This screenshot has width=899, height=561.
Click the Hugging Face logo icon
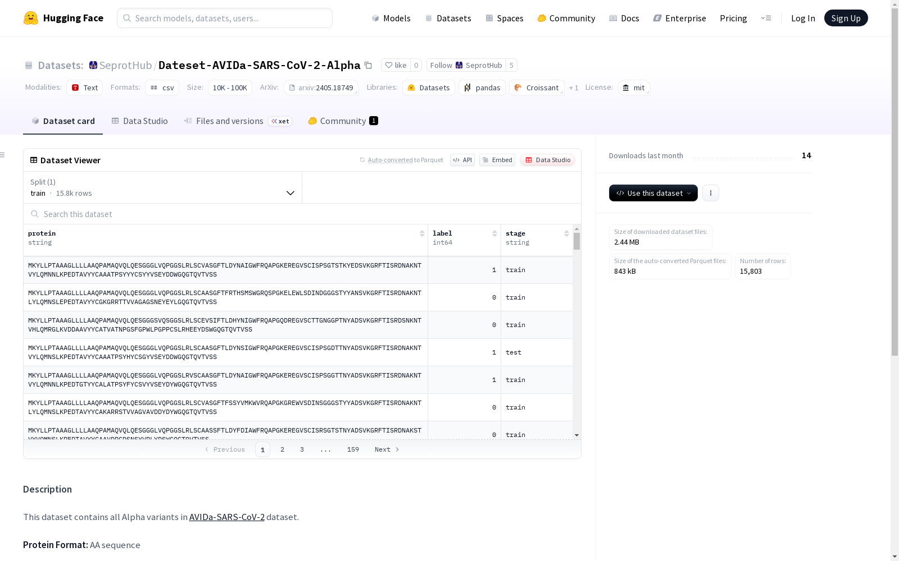click(31, 18)
